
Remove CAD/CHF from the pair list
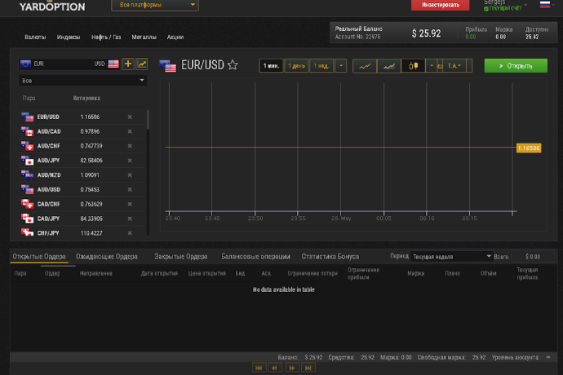click(130, 204)
